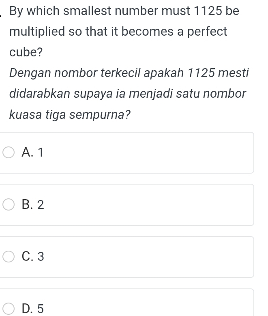This screenshot has height=316, width=268.
Task: Click the word "cube?" in the question
Action: point(26,52)
